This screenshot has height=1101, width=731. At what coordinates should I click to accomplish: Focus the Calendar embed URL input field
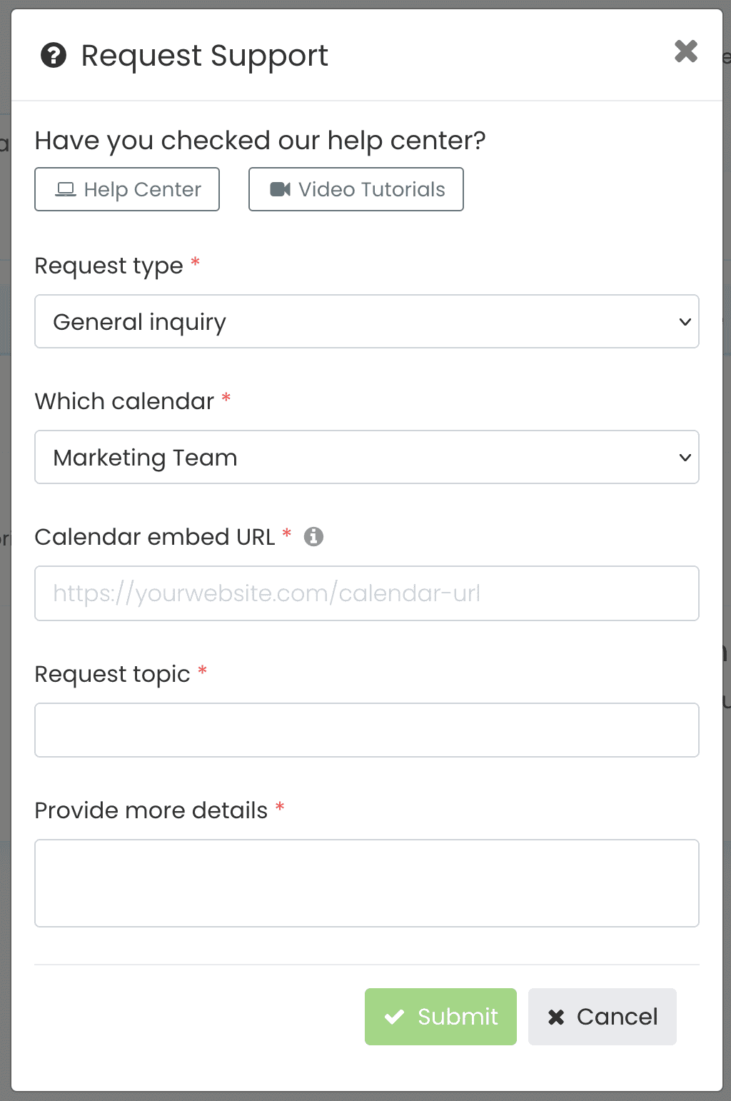click(x=366, y=593)
